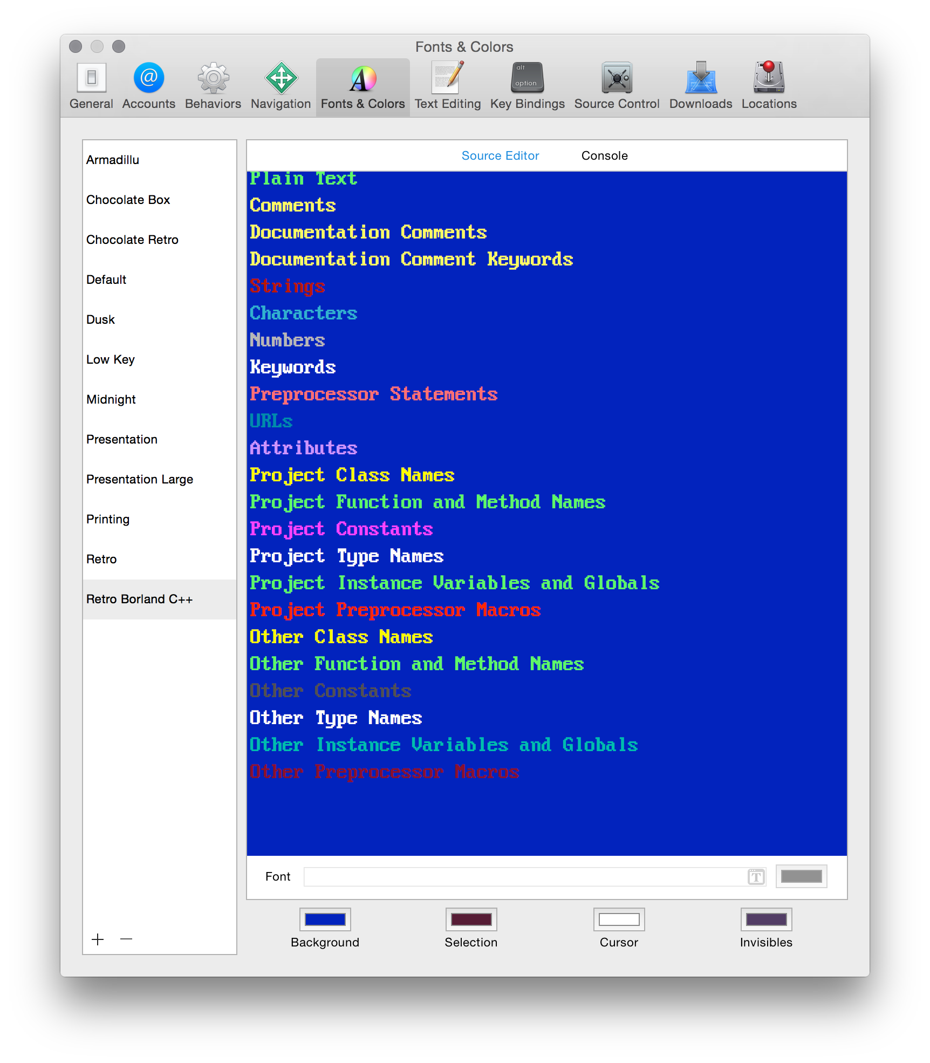Select Project Constants row
Image resolution: width=930 pixels, height=1063 pixels.
pyautogui.click(x=547, y=529)
